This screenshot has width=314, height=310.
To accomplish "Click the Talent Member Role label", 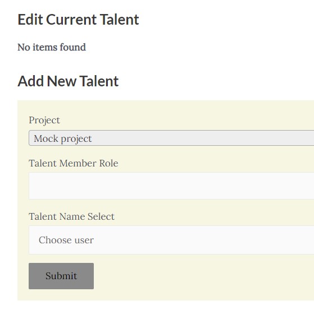I will point(73,163).
